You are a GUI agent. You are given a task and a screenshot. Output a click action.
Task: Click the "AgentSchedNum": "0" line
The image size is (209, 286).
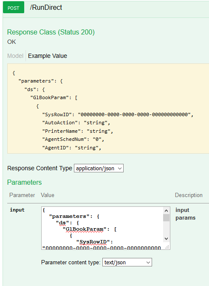point(73,139)
